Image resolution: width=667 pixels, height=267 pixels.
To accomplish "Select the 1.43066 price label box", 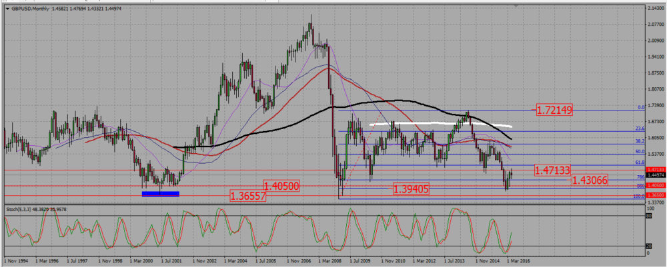I will point(589,180).
